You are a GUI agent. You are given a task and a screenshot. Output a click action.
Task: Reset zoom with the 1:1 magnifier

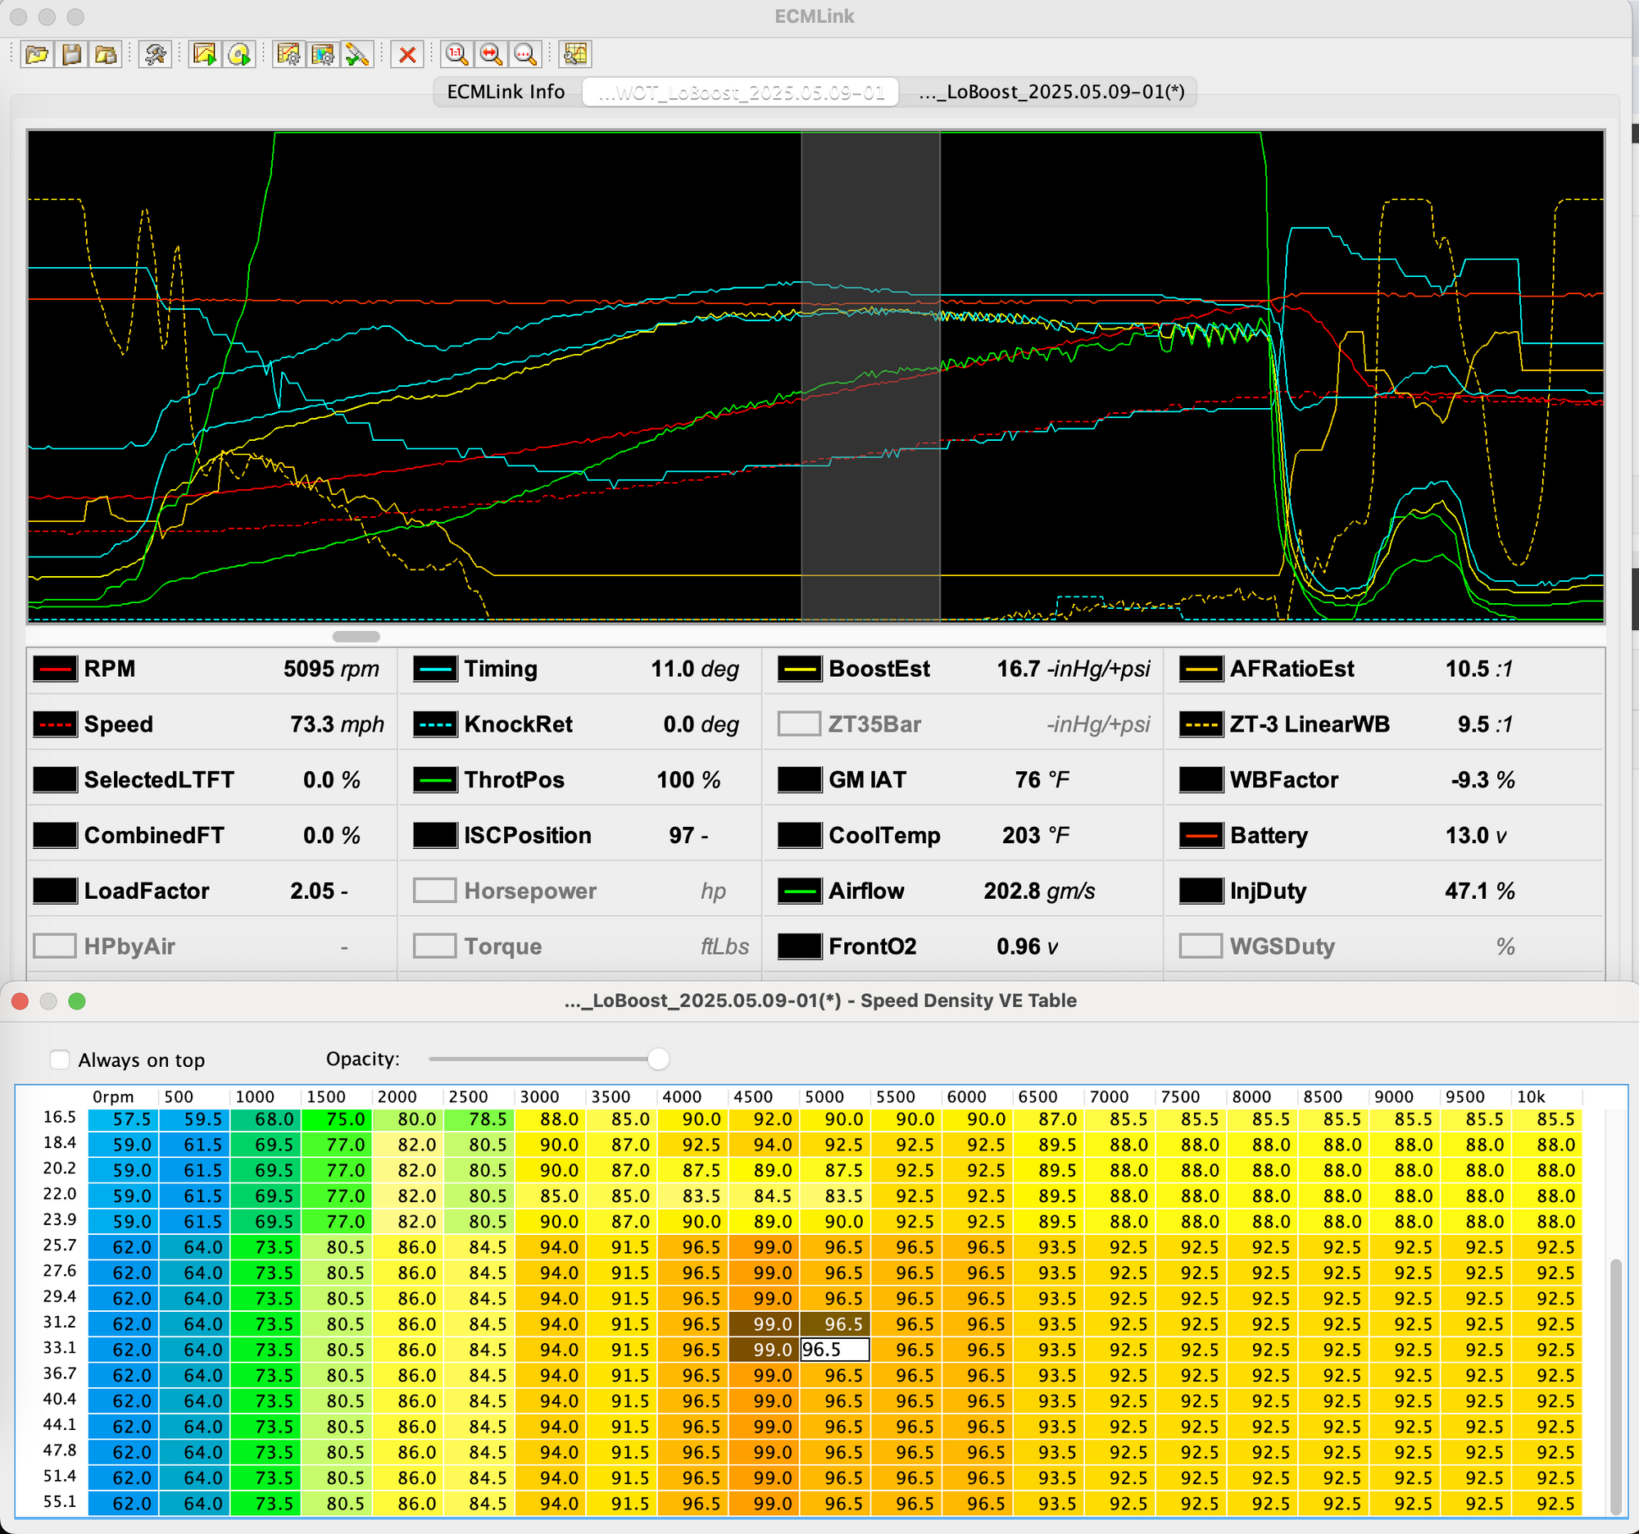point(456,54)
